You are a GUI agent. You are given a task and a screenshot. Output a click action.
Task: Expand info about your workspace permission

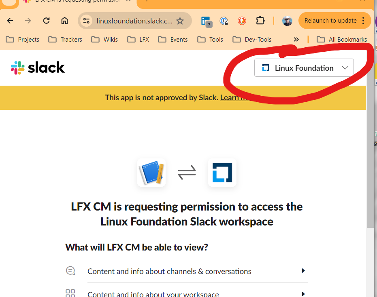click(x=303, y=294)
